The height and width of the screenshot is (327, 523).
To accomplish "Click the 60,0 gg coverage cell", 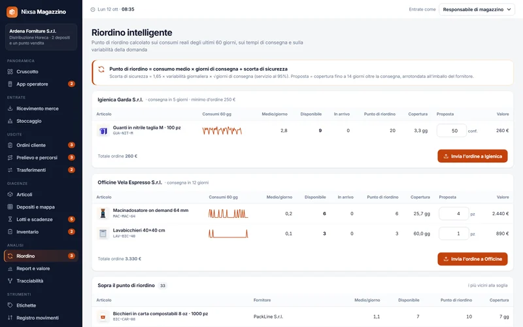I will tap(422, 233).
